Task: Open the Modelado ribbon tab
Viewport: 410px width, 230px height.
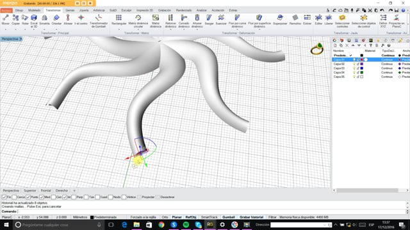Action: (34, 10)
